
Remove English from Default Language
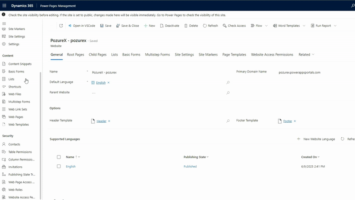click(x=108, y=83)
